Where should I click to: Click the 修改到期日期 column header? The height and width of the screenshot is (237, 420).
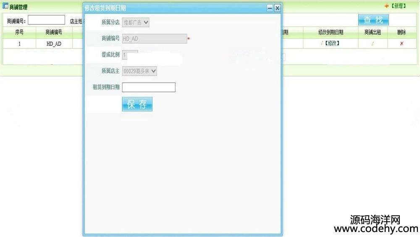(331, 32)
